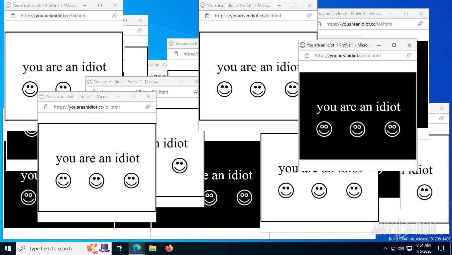Image resolution: width=452 pixels, height=255 pixels.
Task: Click the lock icon in the top-left window
Action: [13, 16]
